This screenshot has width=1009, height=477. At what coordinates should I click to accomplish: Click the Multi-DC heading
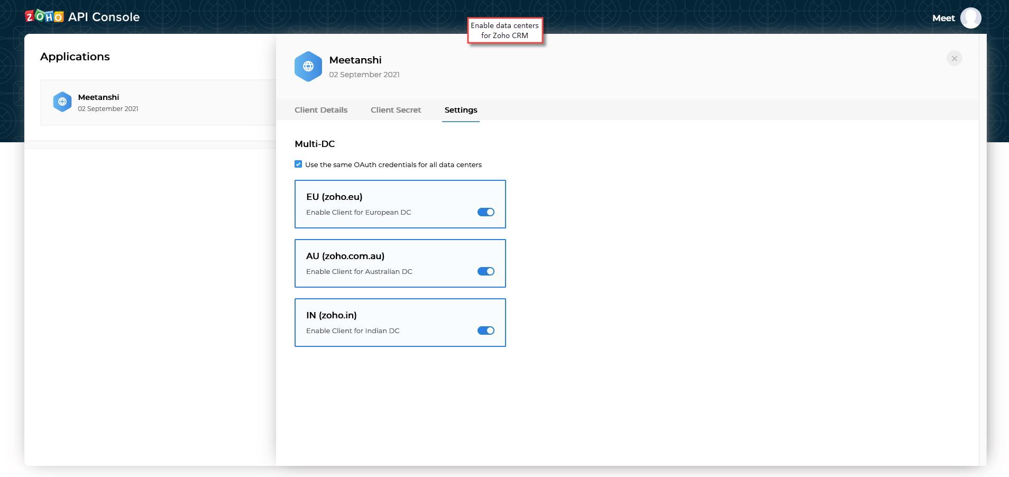315,144
